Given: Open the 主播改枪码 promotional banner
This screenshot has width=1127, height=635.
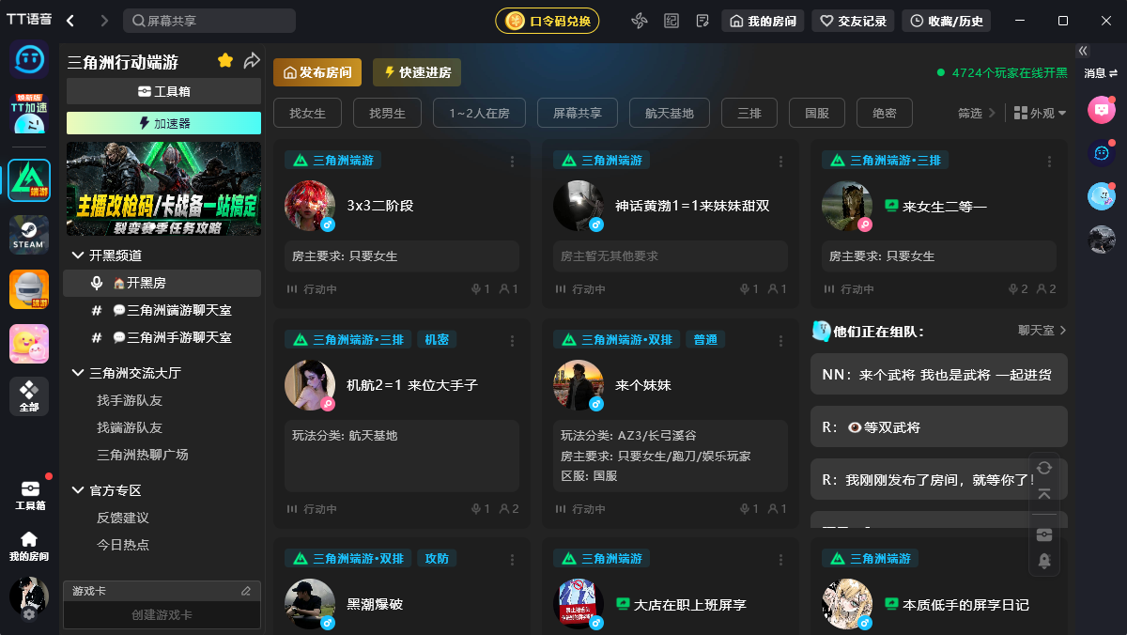Looking at the screenshot, I should (x=163, y=189).
